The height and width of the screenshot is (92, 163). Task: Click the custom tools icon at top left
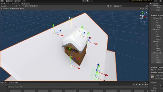click(x=2, y=1)
